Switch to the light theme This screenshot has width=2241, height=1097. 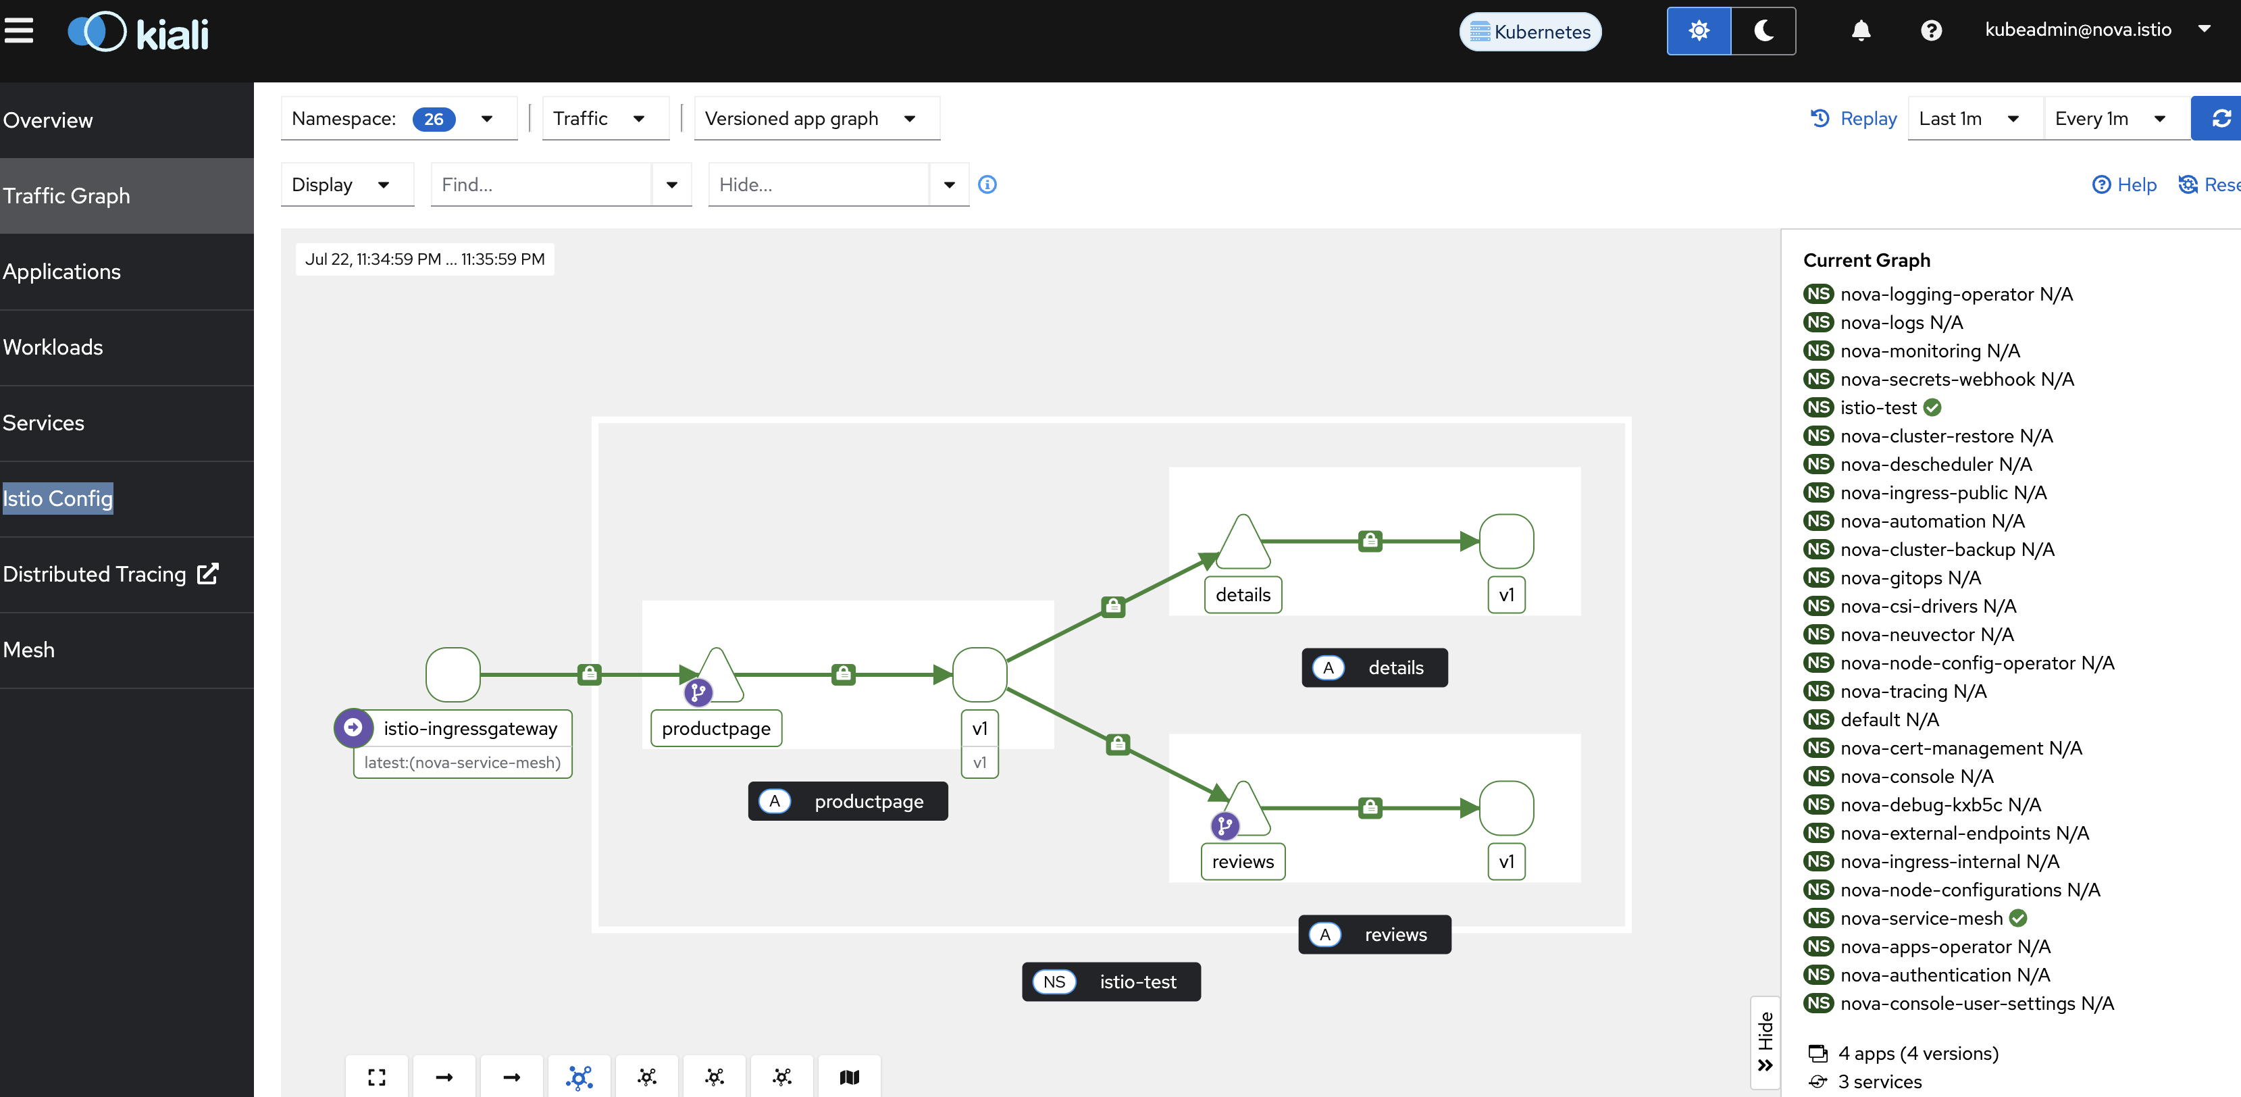[x=1699, y=31]
